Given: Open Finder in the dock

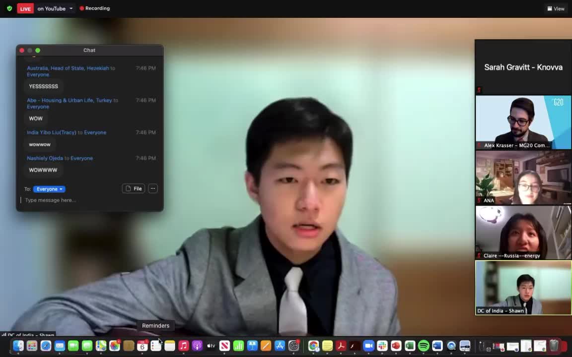Looking at the screenshot, I should coord(18,346).
